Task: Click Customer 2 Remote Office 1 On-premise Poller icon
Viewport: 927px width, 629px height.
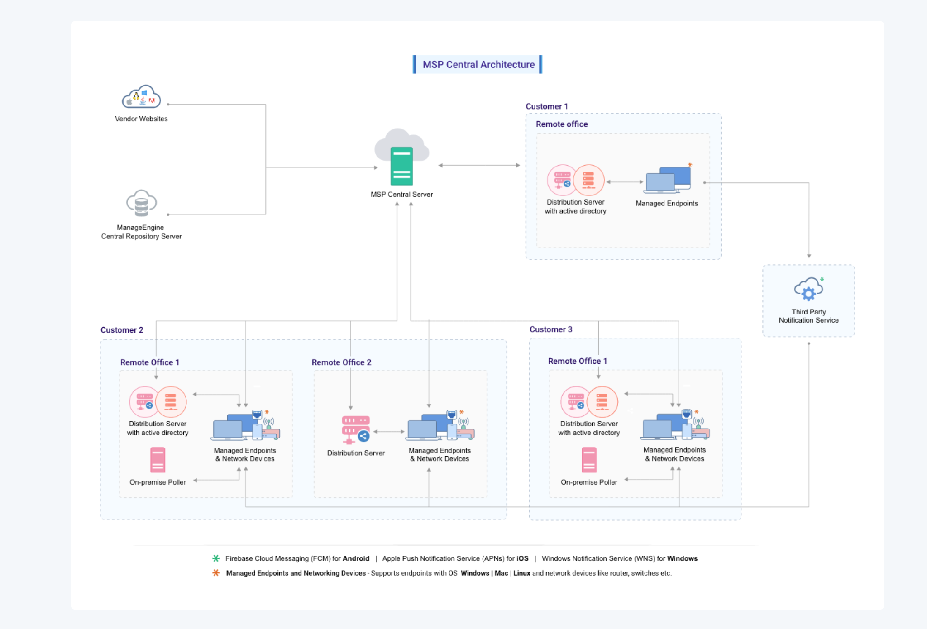Action: click(158, 460)
